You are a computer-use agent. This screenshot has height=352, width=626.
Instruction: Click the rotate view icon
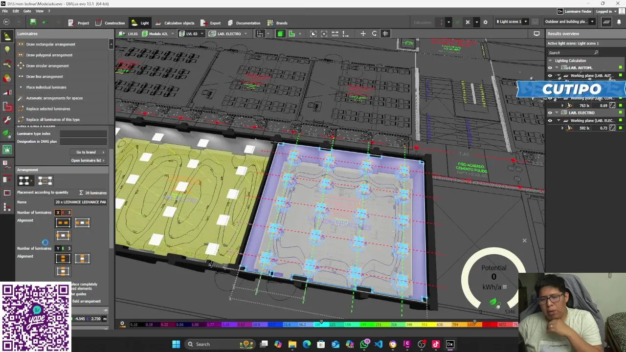[375, 34]
